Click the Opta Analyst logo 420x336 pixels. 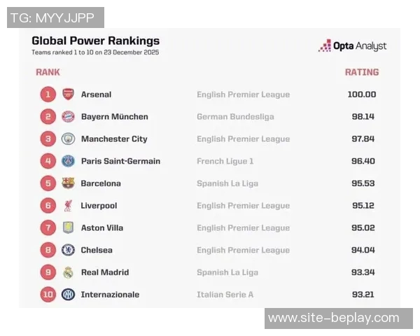353,46
